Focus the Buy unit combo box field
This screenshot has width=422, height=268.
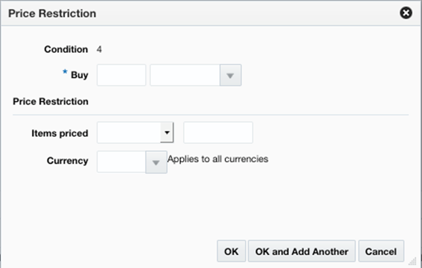pos(185,75)
